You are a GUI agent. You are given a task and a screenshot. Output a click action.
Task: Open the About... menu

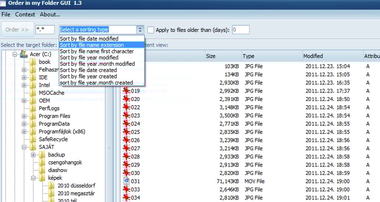click(50, 14)
